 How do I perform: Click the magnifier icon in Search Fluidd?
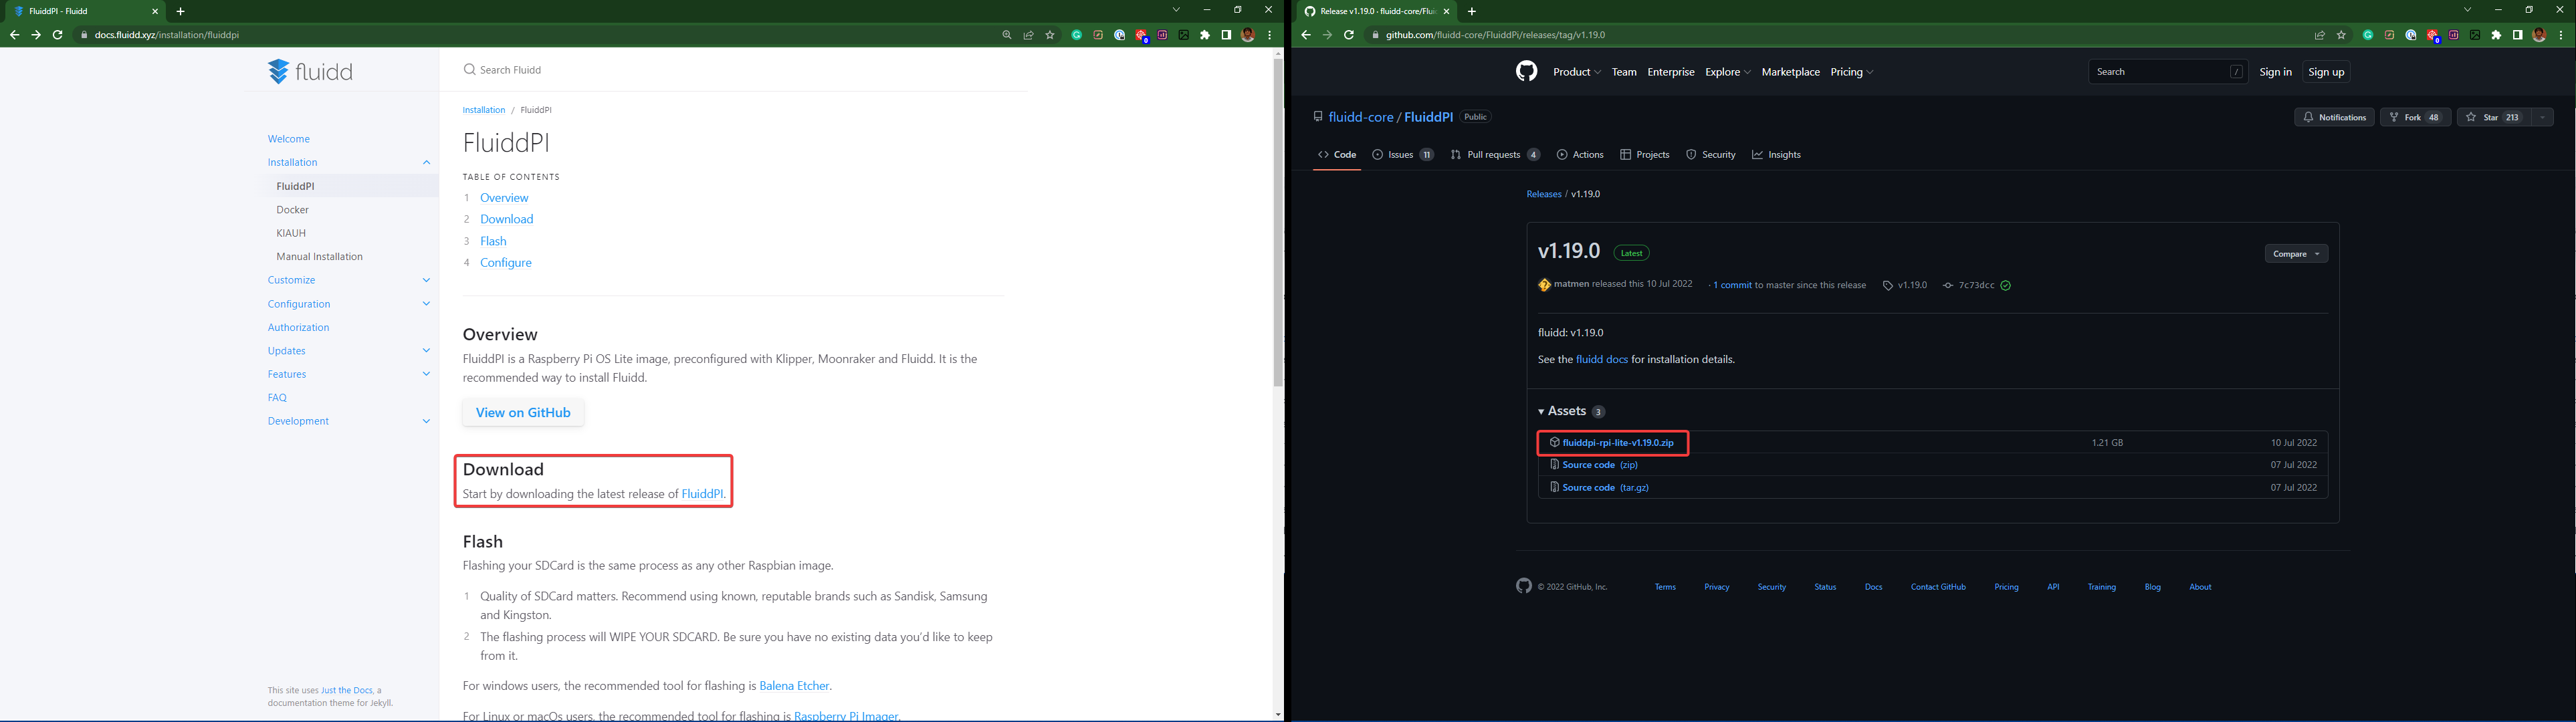point(469,70)
